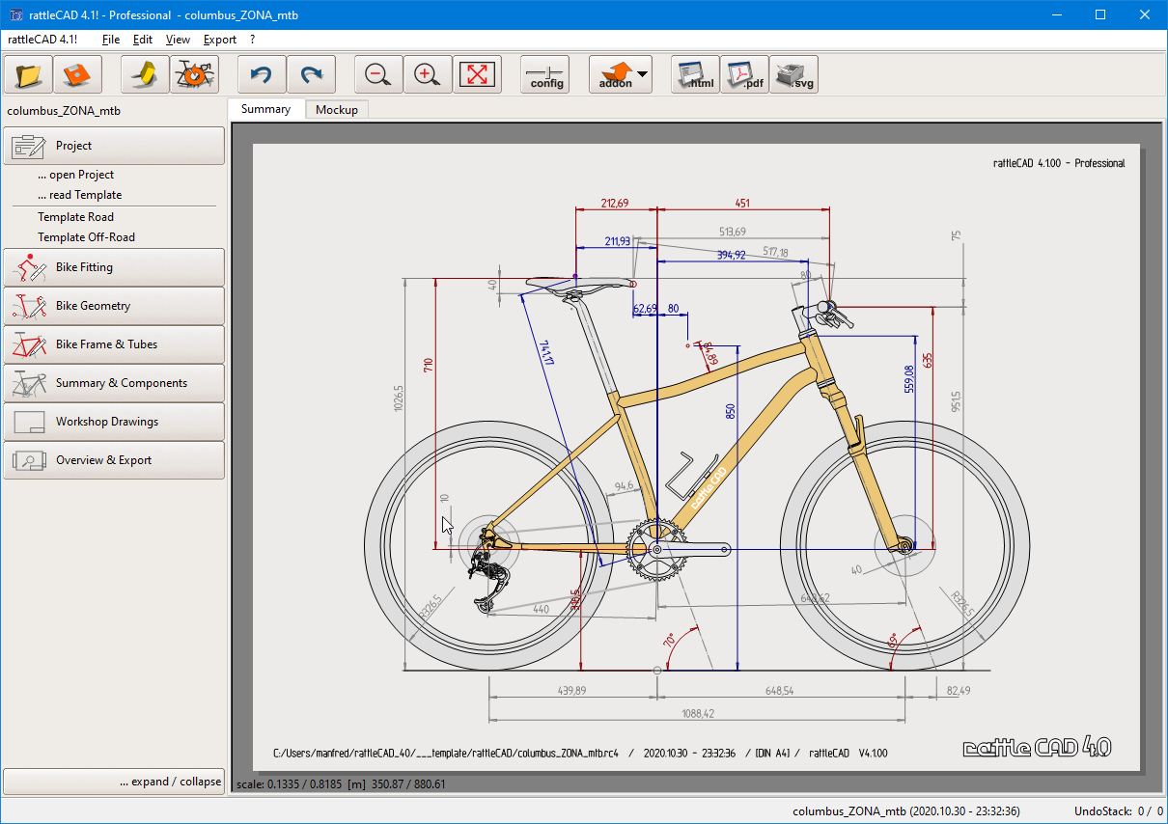Open the View menu
The height and width of the screenshot is (824, 1168).
pos(178,40)
